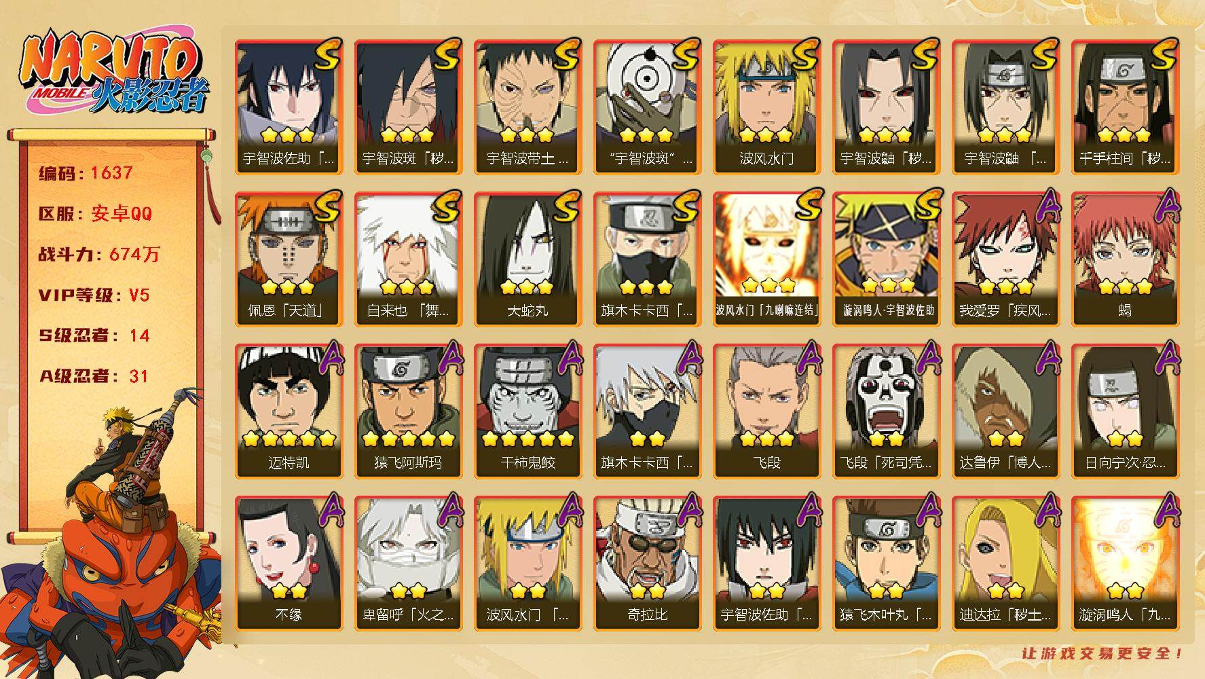The height and width of the screenshot is (679, 1205).
Task: Click the 干柿鬼鲛 character portrait
Action: point(527,411)
